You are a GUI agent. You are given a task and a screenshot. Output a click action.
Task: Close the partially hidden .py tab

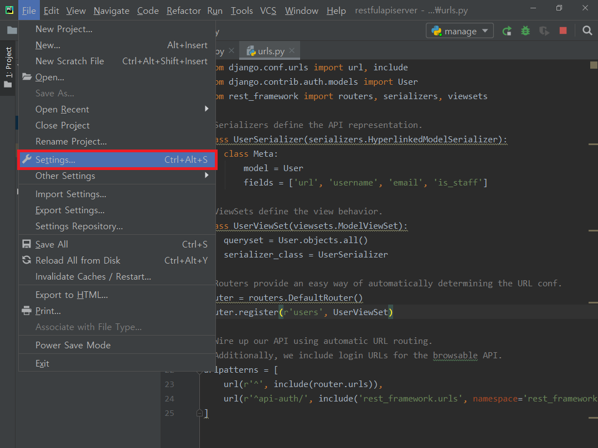(231, 50)
